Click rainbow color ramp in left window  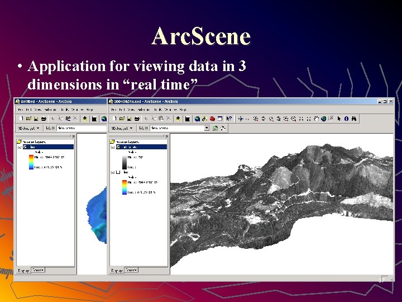(31, 162)
